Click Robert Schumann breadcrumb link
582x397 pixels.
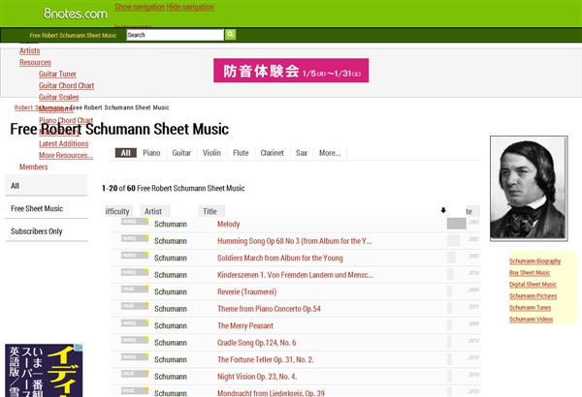(x=39, y=107)
